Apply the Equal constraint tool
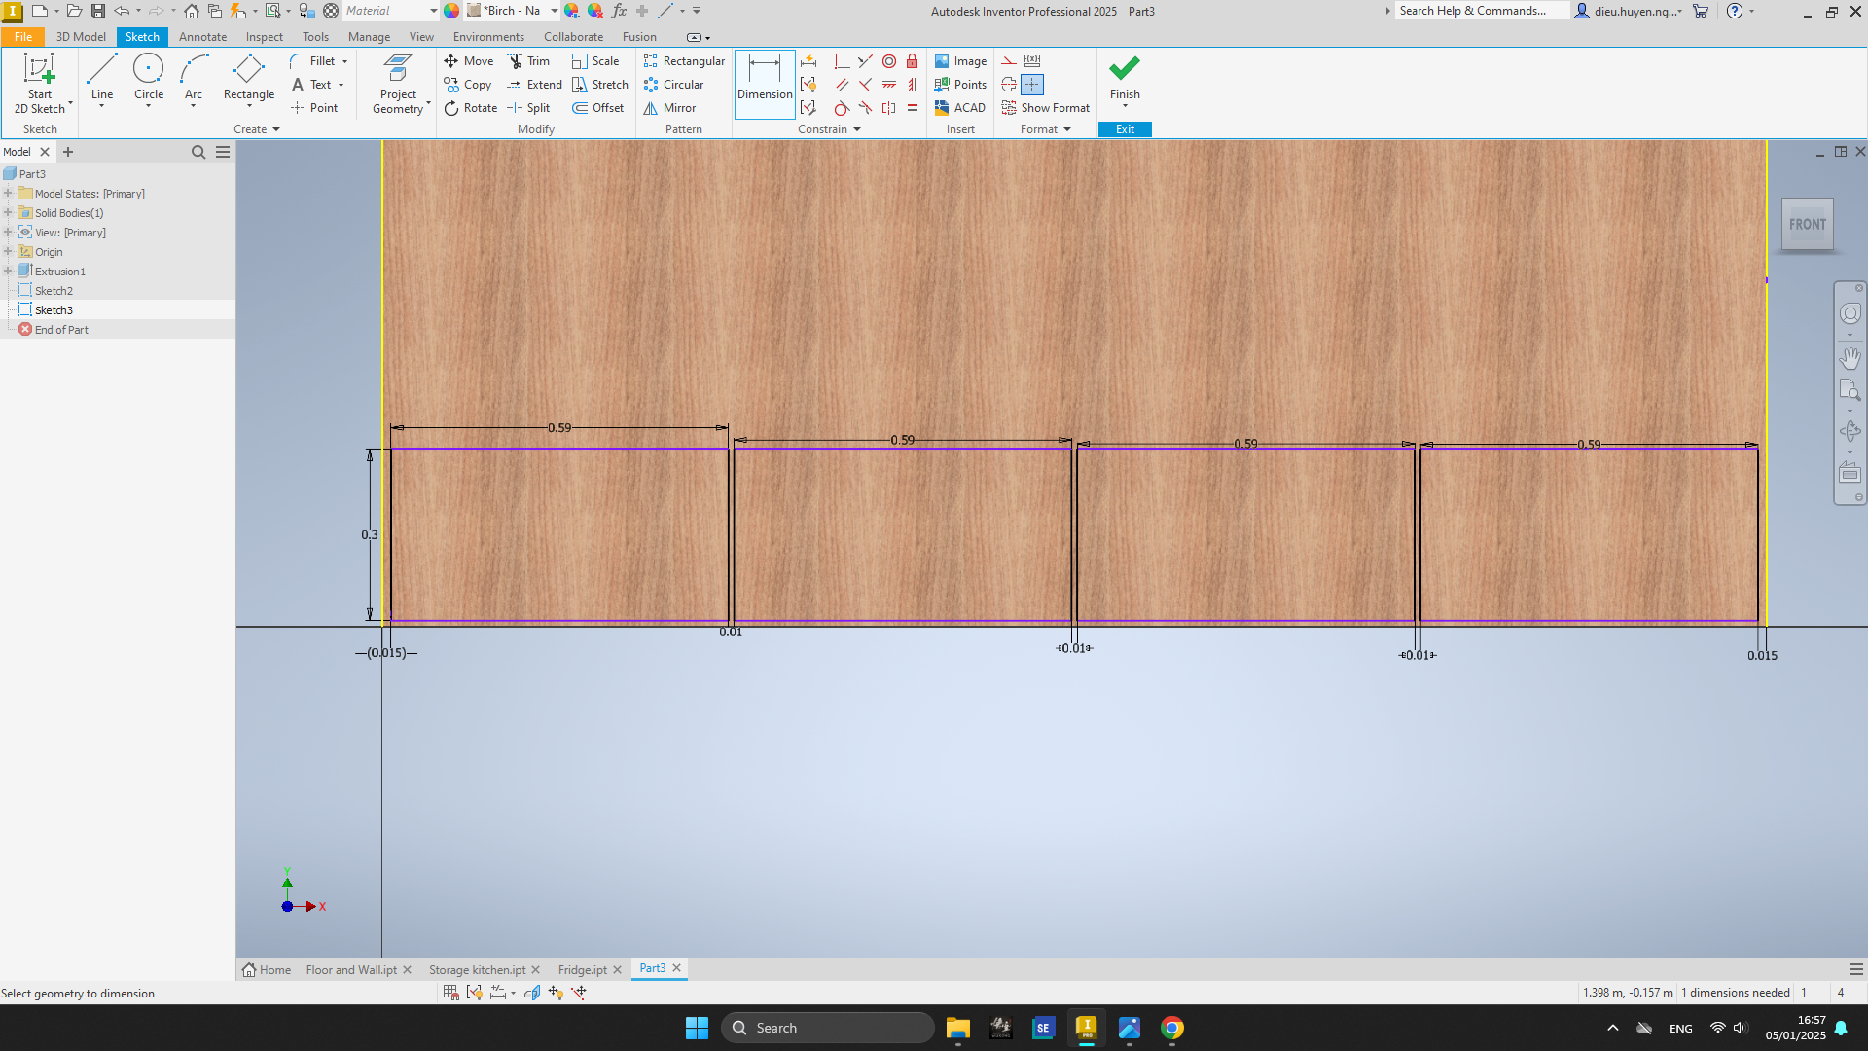The width and height of the screenshot is (1868, 1051). 912,108
